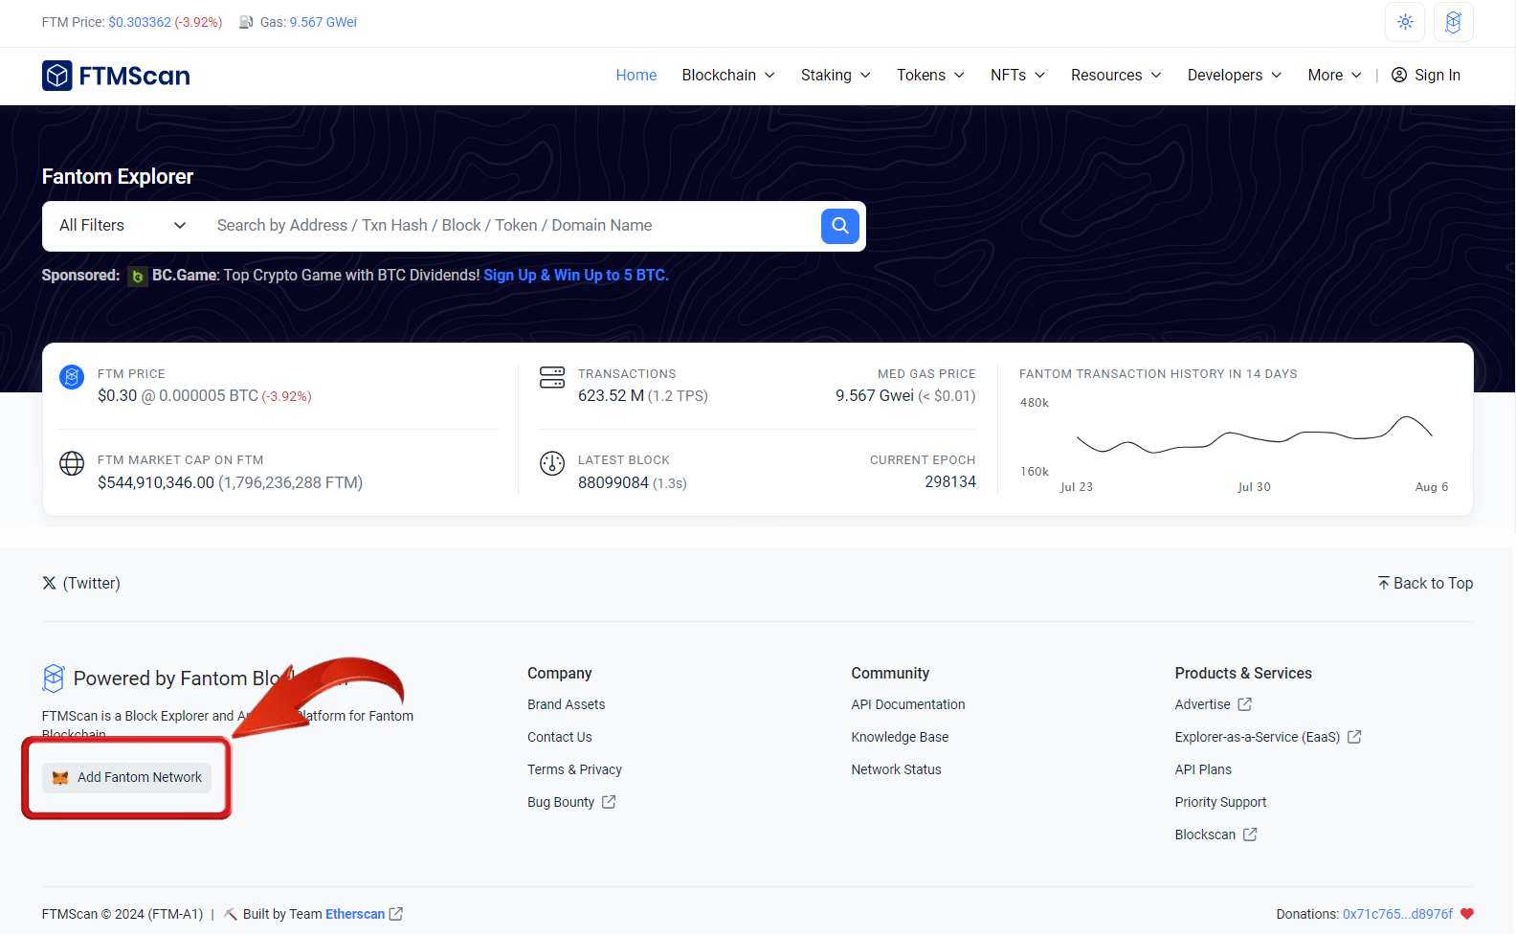
Task: Click the Fantom logo beside Powered by
Action: (54, 679)
